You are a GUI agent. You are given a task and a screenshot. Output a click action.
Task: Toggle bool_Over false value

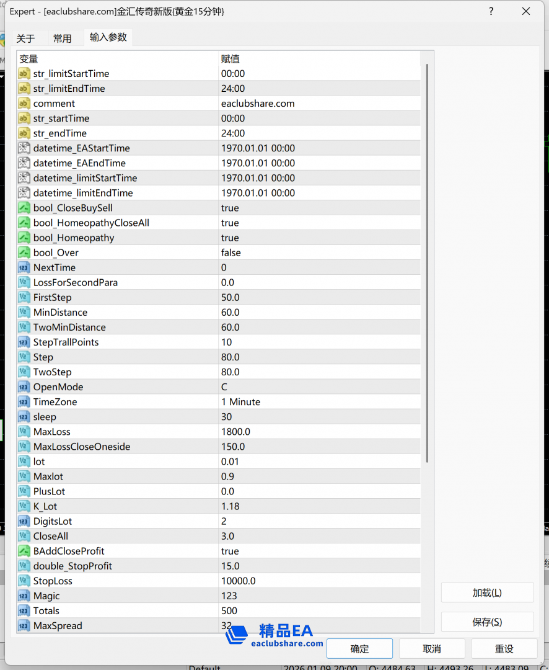pyautogui.click(x=231, y=252)
